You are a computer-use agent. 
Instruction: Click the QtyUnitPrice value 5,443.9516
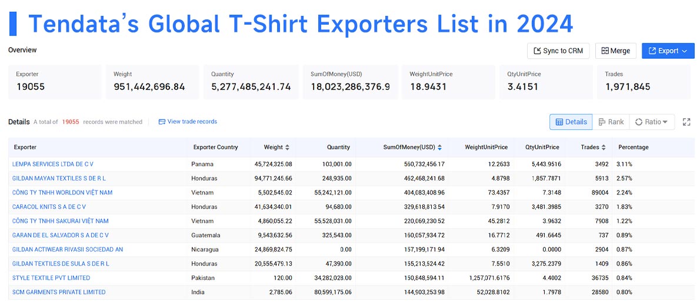tap(545, 164)
